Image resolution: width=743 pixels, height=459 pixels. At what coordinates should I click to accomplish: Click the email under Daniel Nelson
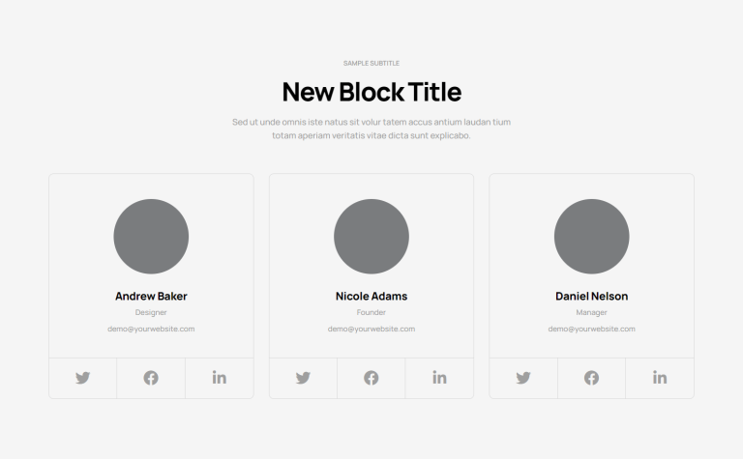pyautogui.click(x=591, y=329)
